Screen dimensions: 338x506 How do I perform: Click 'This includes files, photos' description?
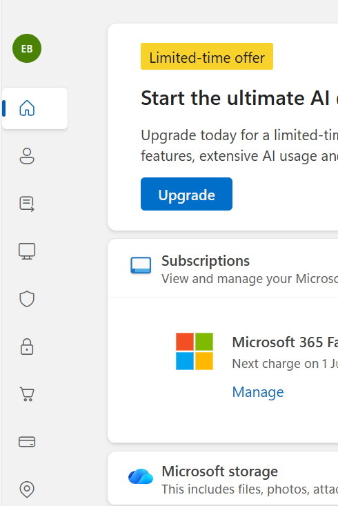click(x=250, y=489)
